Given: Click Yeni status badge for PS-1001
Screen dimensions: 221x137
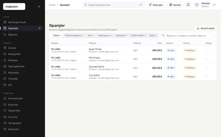Looking at the screenshot, I should coord(171,50).
